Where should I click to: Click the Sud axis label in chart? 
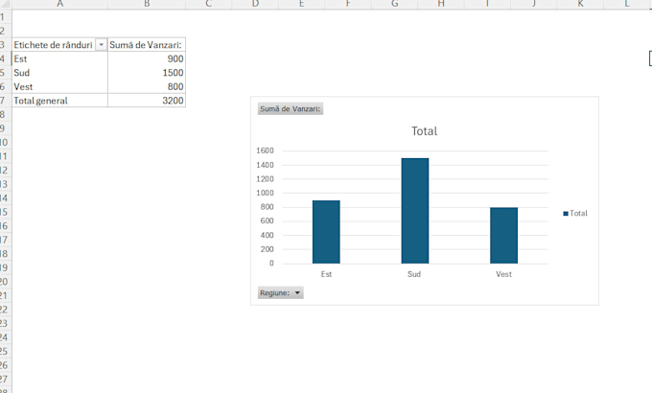pos(414,274)
